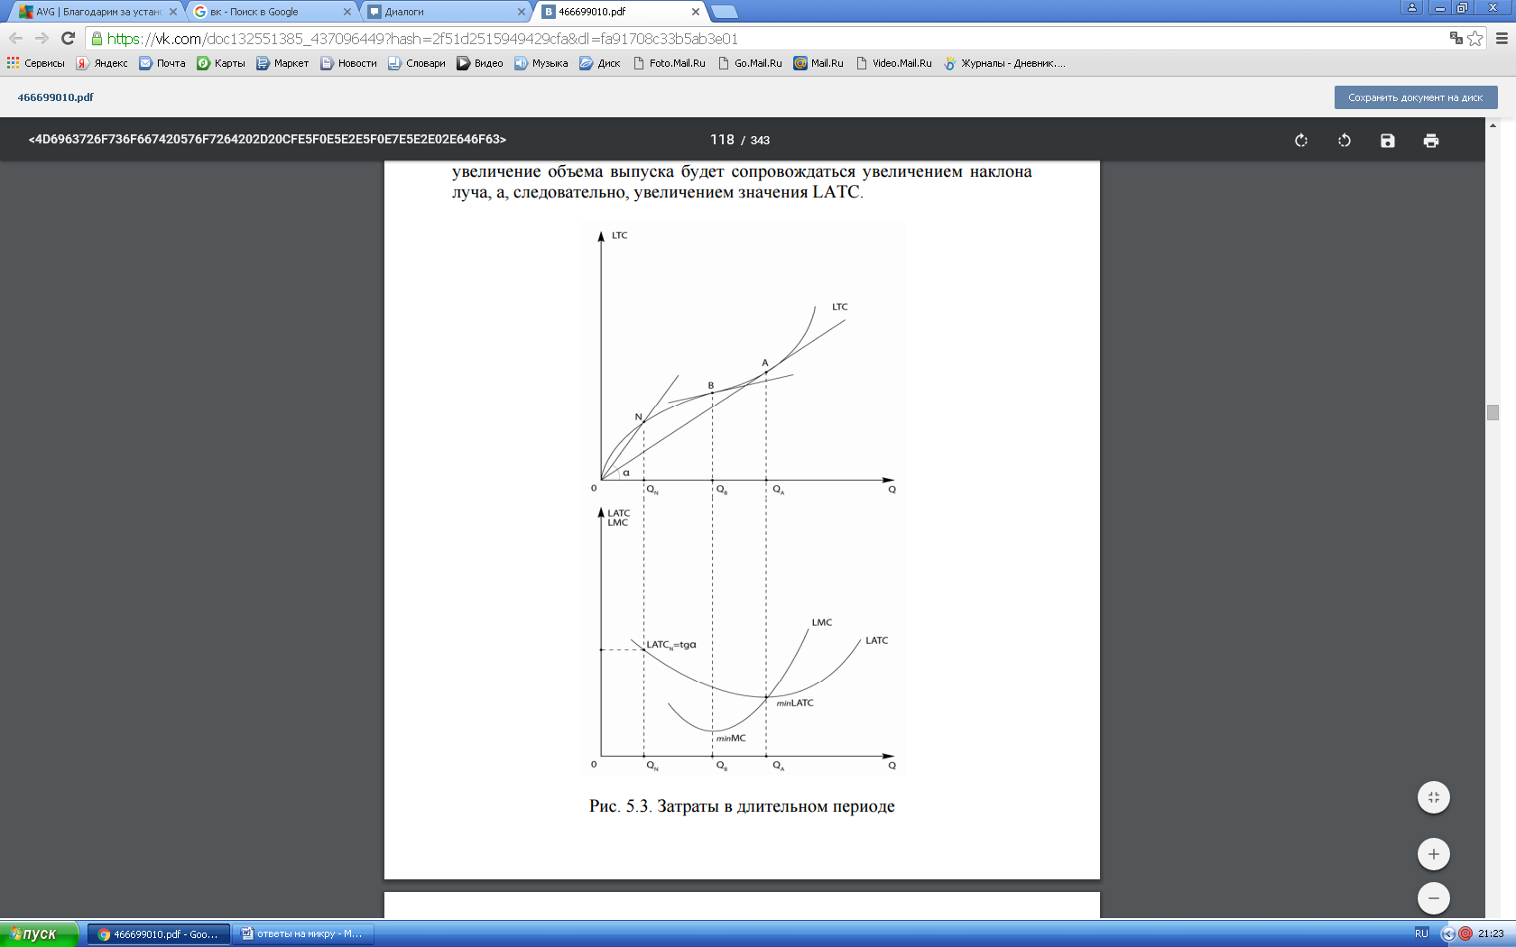The height and width of the screenshot is (947, 1516).
Task: Select the 466699010.pdf Chrome taskbar button
Action: (x=158, y=934)
